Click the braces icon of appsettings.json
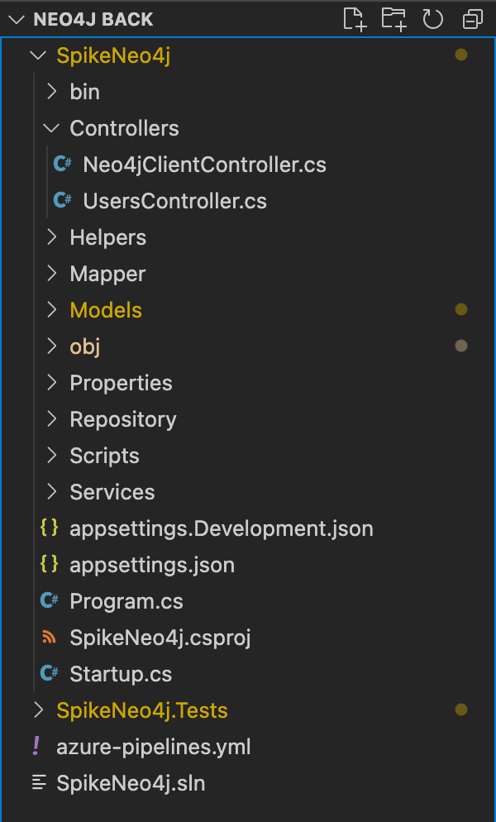 click(50, 564)
